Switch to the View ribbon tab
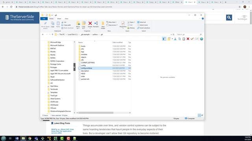 (x=67, y=19)
